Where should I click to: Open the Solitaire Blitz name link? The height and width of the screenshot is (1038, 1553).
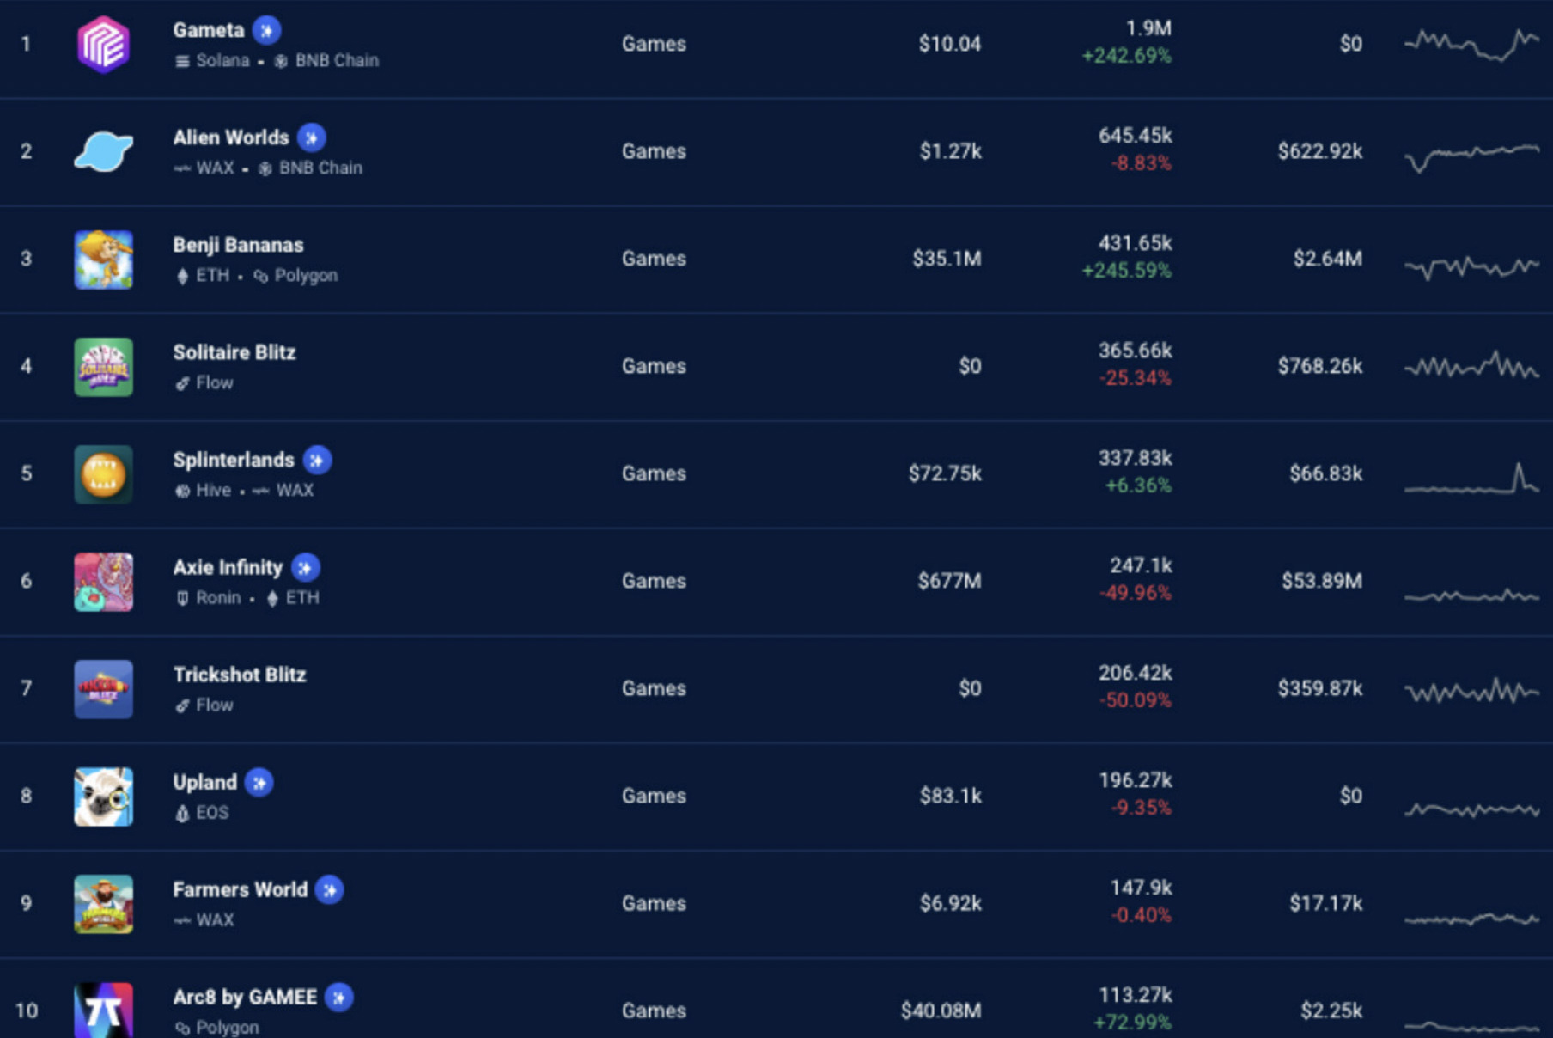point(234,352)
